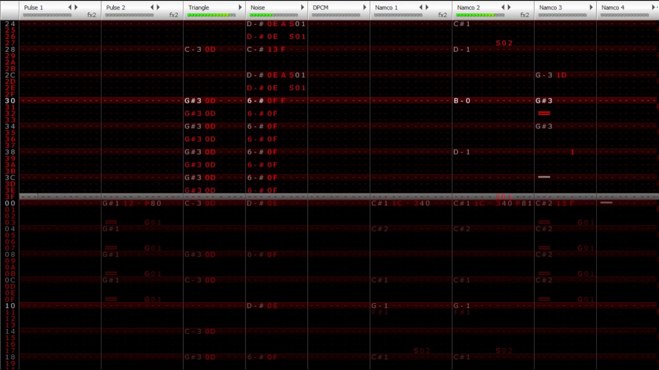Viewport: 659px width, 370px height.
Task: Select Triangle note C-3 on row 28
Action: pyautogui.click(x=193, y=49)
